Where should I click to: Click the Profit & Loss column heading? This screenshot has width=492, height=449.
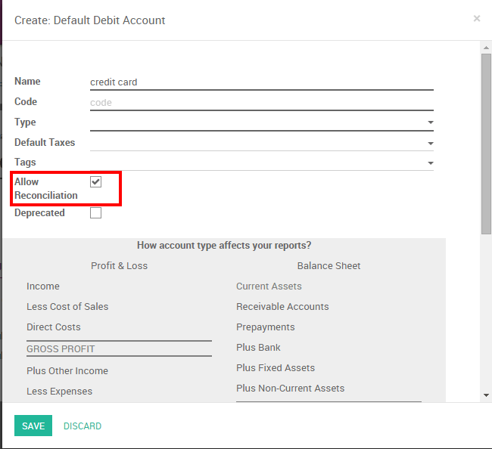pos(119,266)
